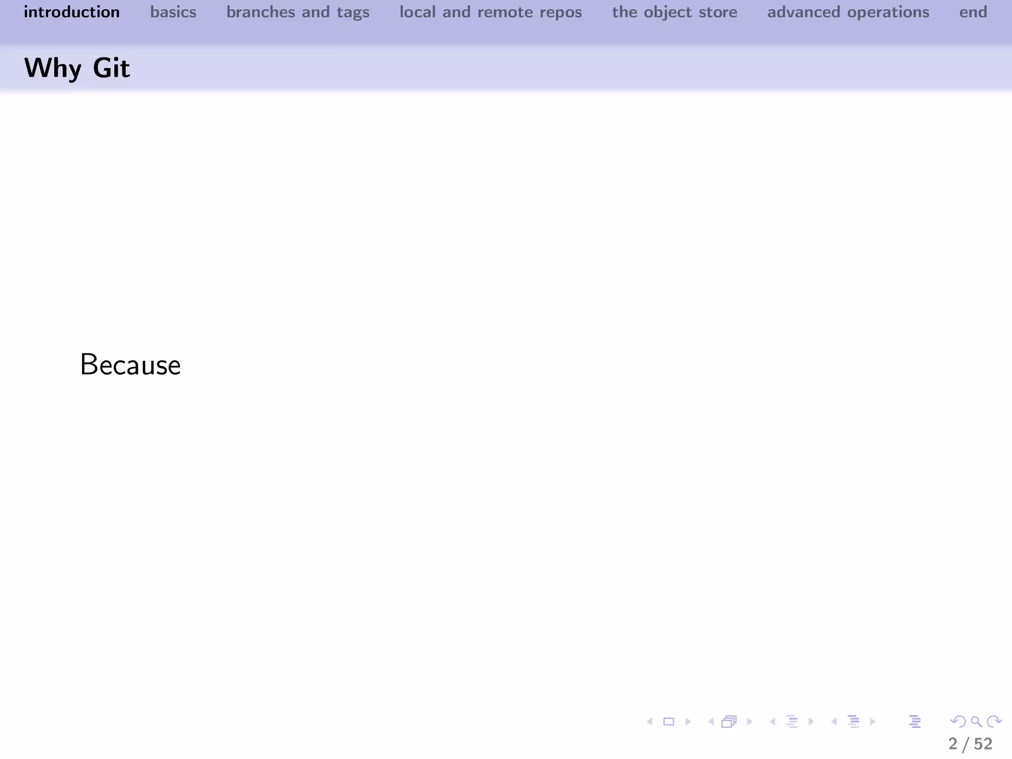Jump to the basics section
Screen dimensions: 1012x759
point(173,12)
